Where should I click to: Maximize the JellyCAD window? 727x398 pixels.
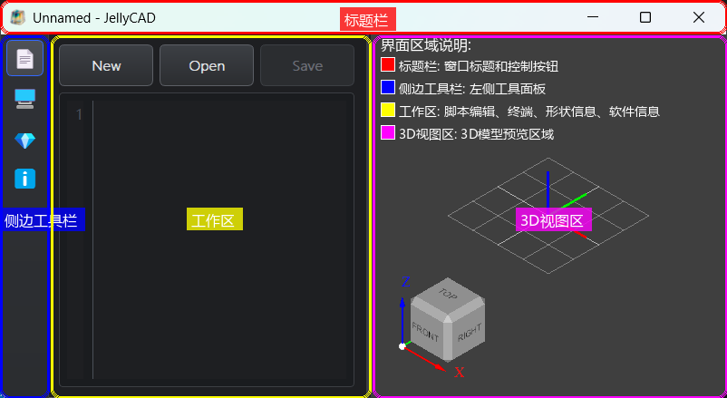click(x=645, y=17)
